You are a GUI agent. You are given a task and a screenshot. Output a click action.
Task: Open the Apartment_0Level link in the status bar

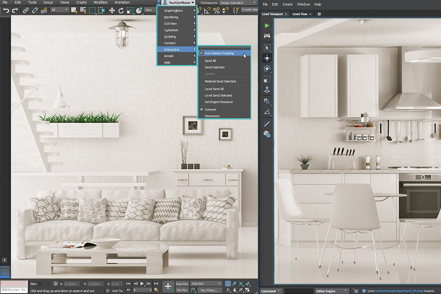coord(401,291)
